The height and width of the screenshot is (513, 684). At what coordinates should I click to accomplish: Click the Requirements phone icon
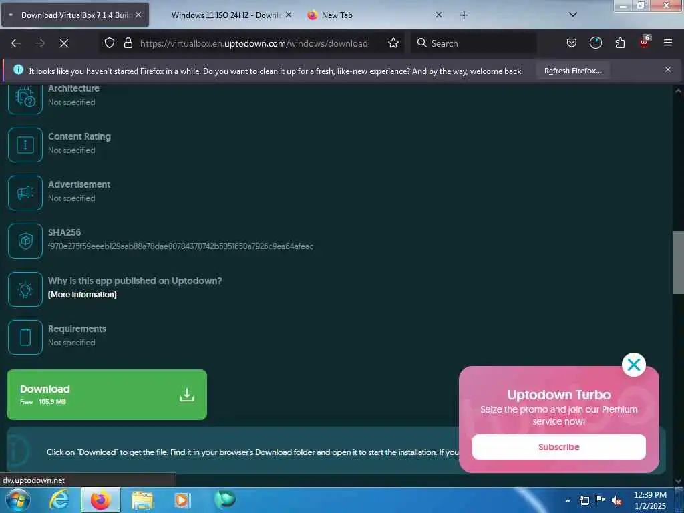pyautogui.click(x=25, y=337)
